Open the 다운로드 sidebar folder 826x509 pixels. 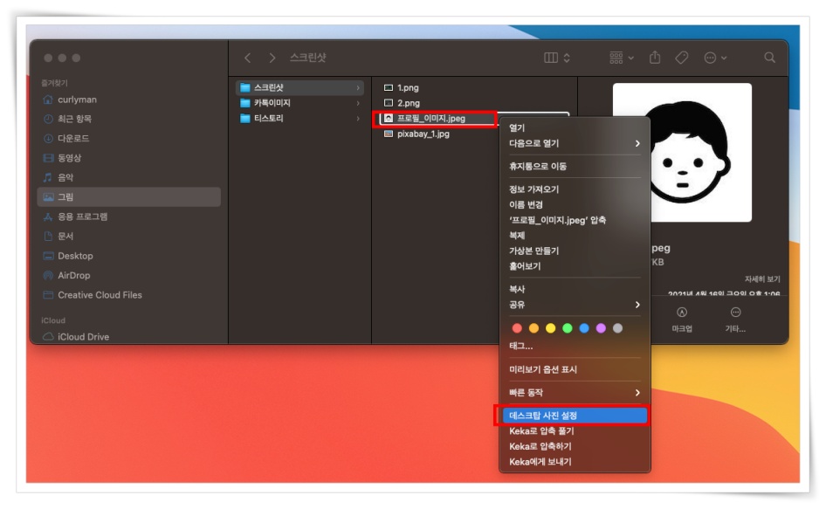click(129, 139)
